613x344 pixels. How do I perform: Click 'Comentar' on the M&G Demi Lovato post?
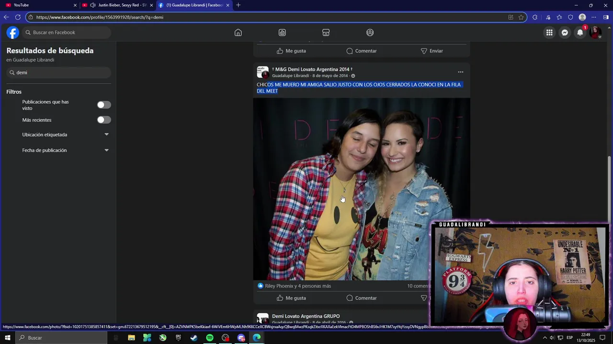(362, 298)
